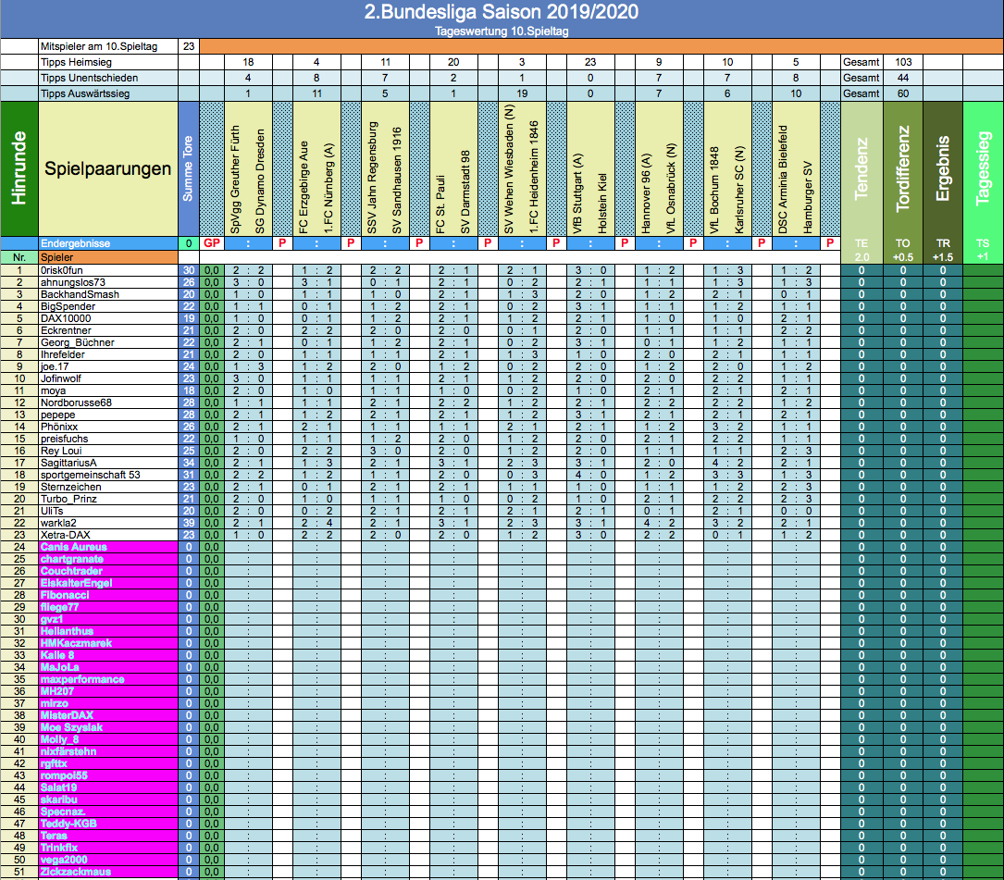Select the 'Karlsruher SC (N)' team header
The image size is (1004, 880).
point(739,190)
